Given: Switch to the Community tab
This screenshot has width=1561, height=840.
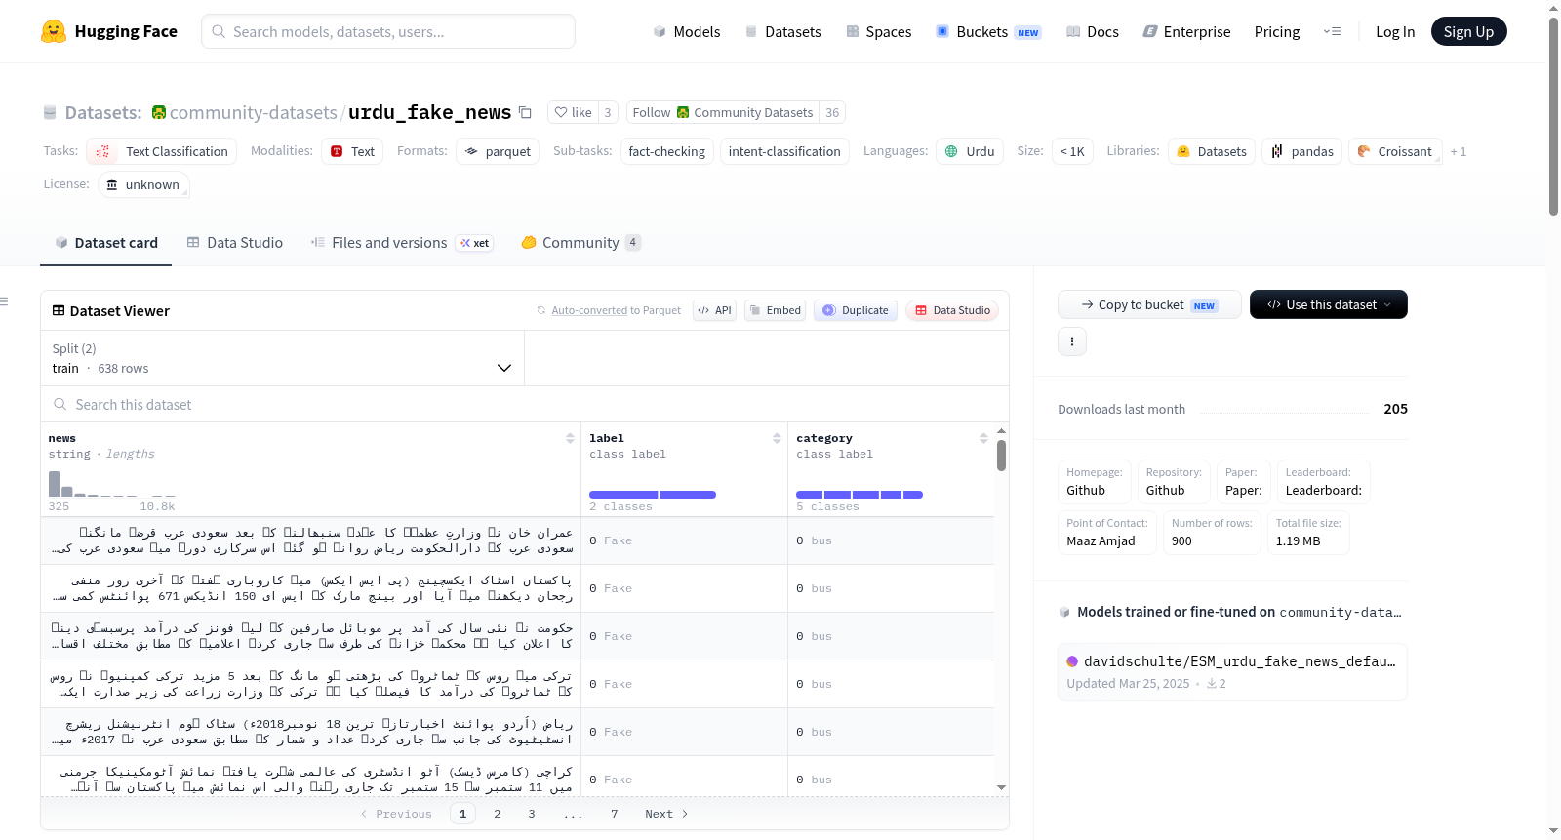Looking at the screenshot, I should coord(580,243).
